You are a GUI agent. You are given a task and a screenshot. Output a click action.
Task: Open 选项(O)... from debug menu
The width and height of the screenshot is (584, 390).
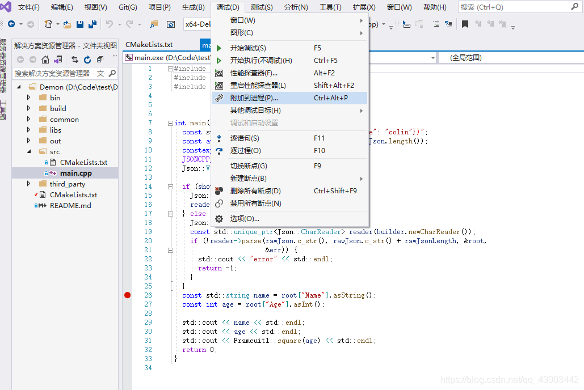[290, 219]
